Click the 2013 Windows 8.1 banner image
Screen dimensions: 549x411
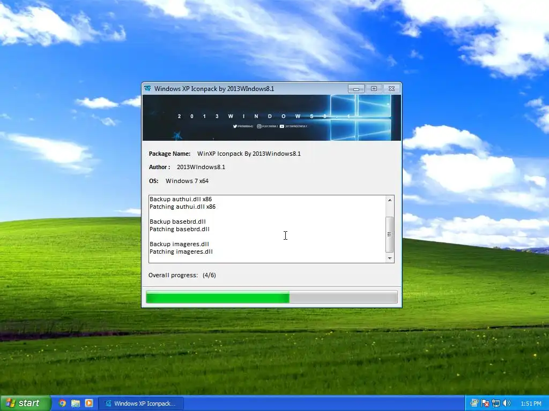272,118
